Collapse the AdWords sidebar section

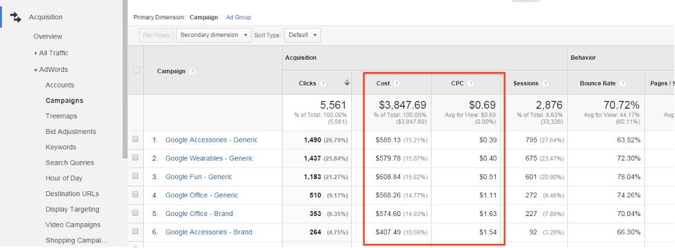point(36,70)
